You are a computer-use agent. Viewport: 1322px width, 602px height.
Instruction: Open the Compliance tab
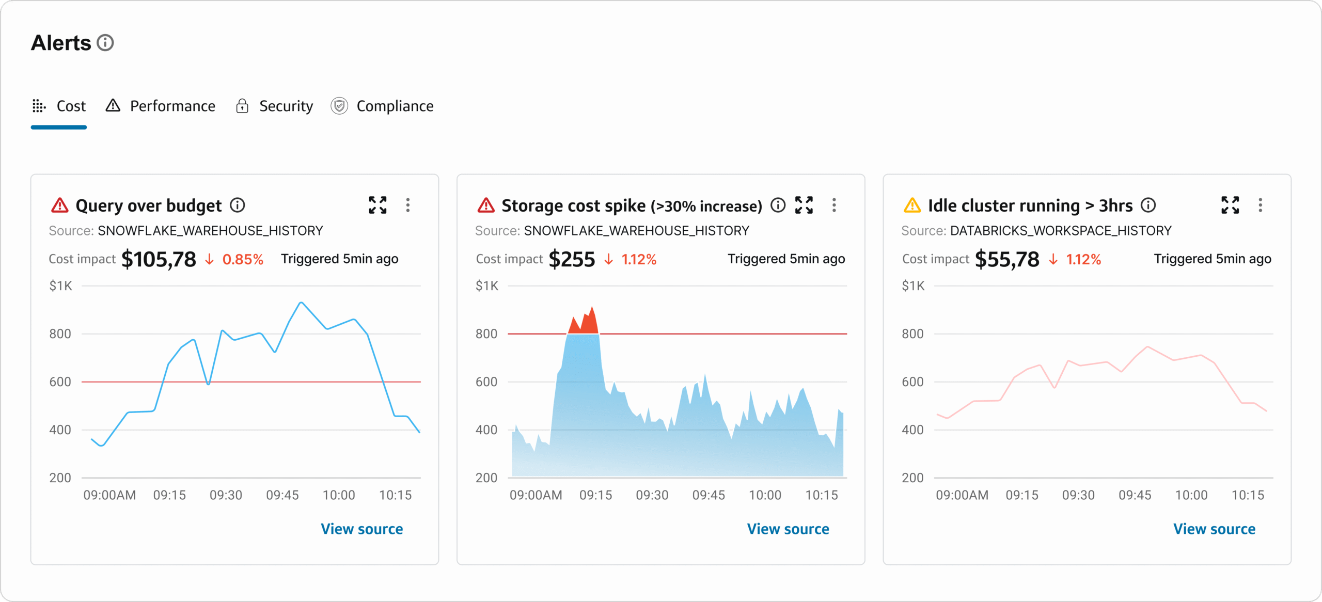pyautogui.click(x=382, y=106)
